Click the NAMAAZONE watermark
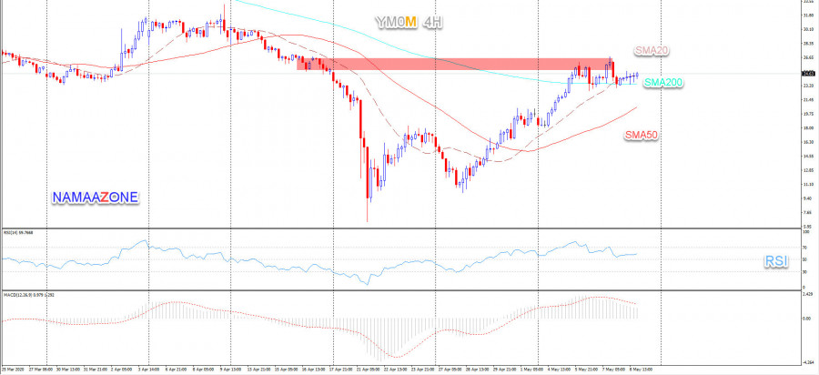 pos(96,196)
